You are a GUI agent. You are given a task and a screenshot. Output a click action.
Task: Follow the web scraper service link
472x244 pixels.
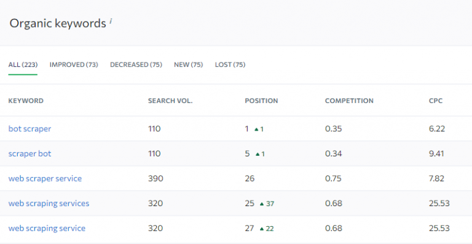(45, 178)
